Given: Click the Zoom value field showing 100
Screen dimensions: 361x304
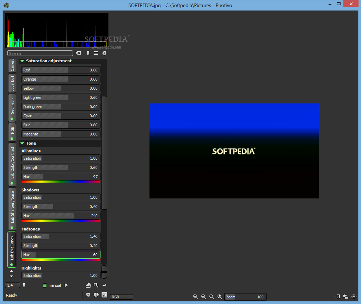Looking at the screenshot, I should 245,297.
